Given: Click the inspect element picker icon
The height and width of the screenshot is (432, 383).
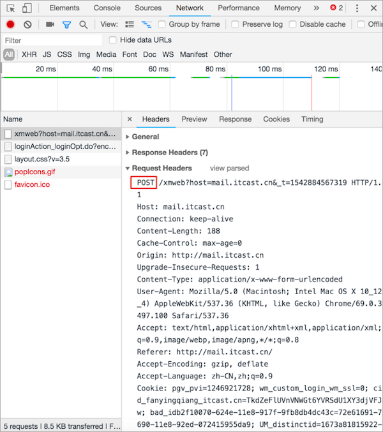Looking at the screenshot, I should pyautogui.click(x=10, y=8).
